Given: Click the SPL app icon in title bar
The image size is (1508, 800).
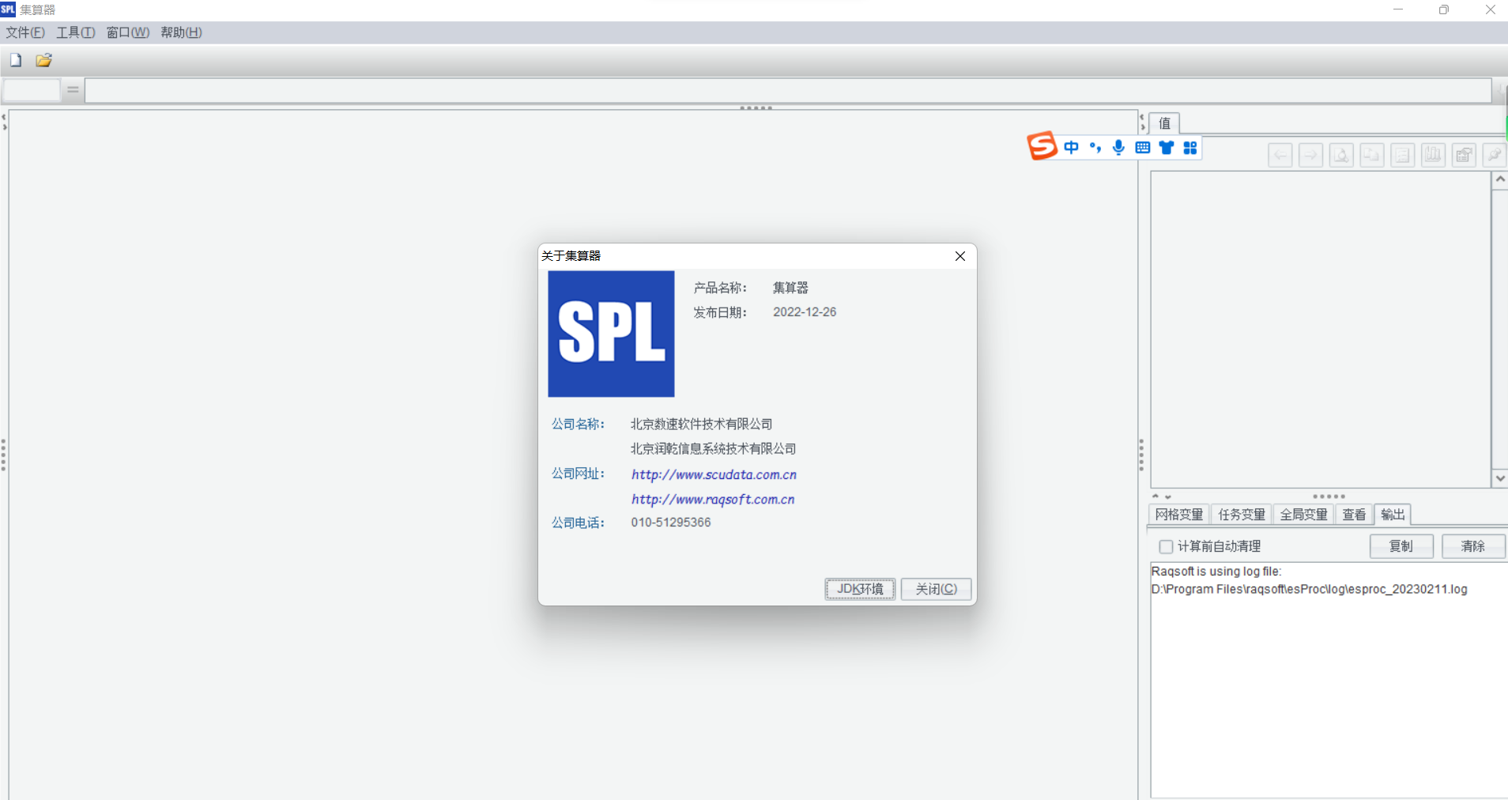Looking at the screenshot, I should 8,9.
